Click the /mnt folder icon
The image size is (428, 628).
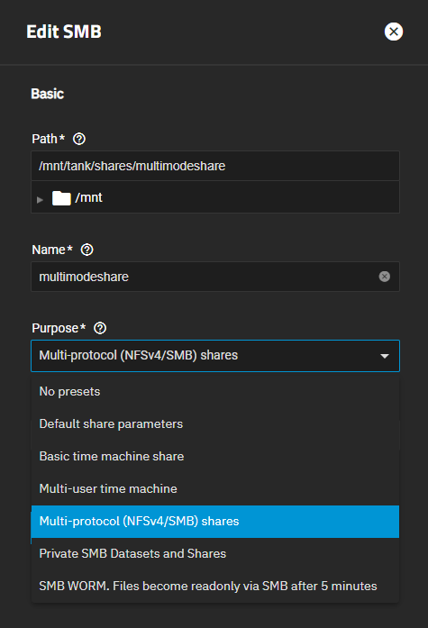[x=61, y=198]
